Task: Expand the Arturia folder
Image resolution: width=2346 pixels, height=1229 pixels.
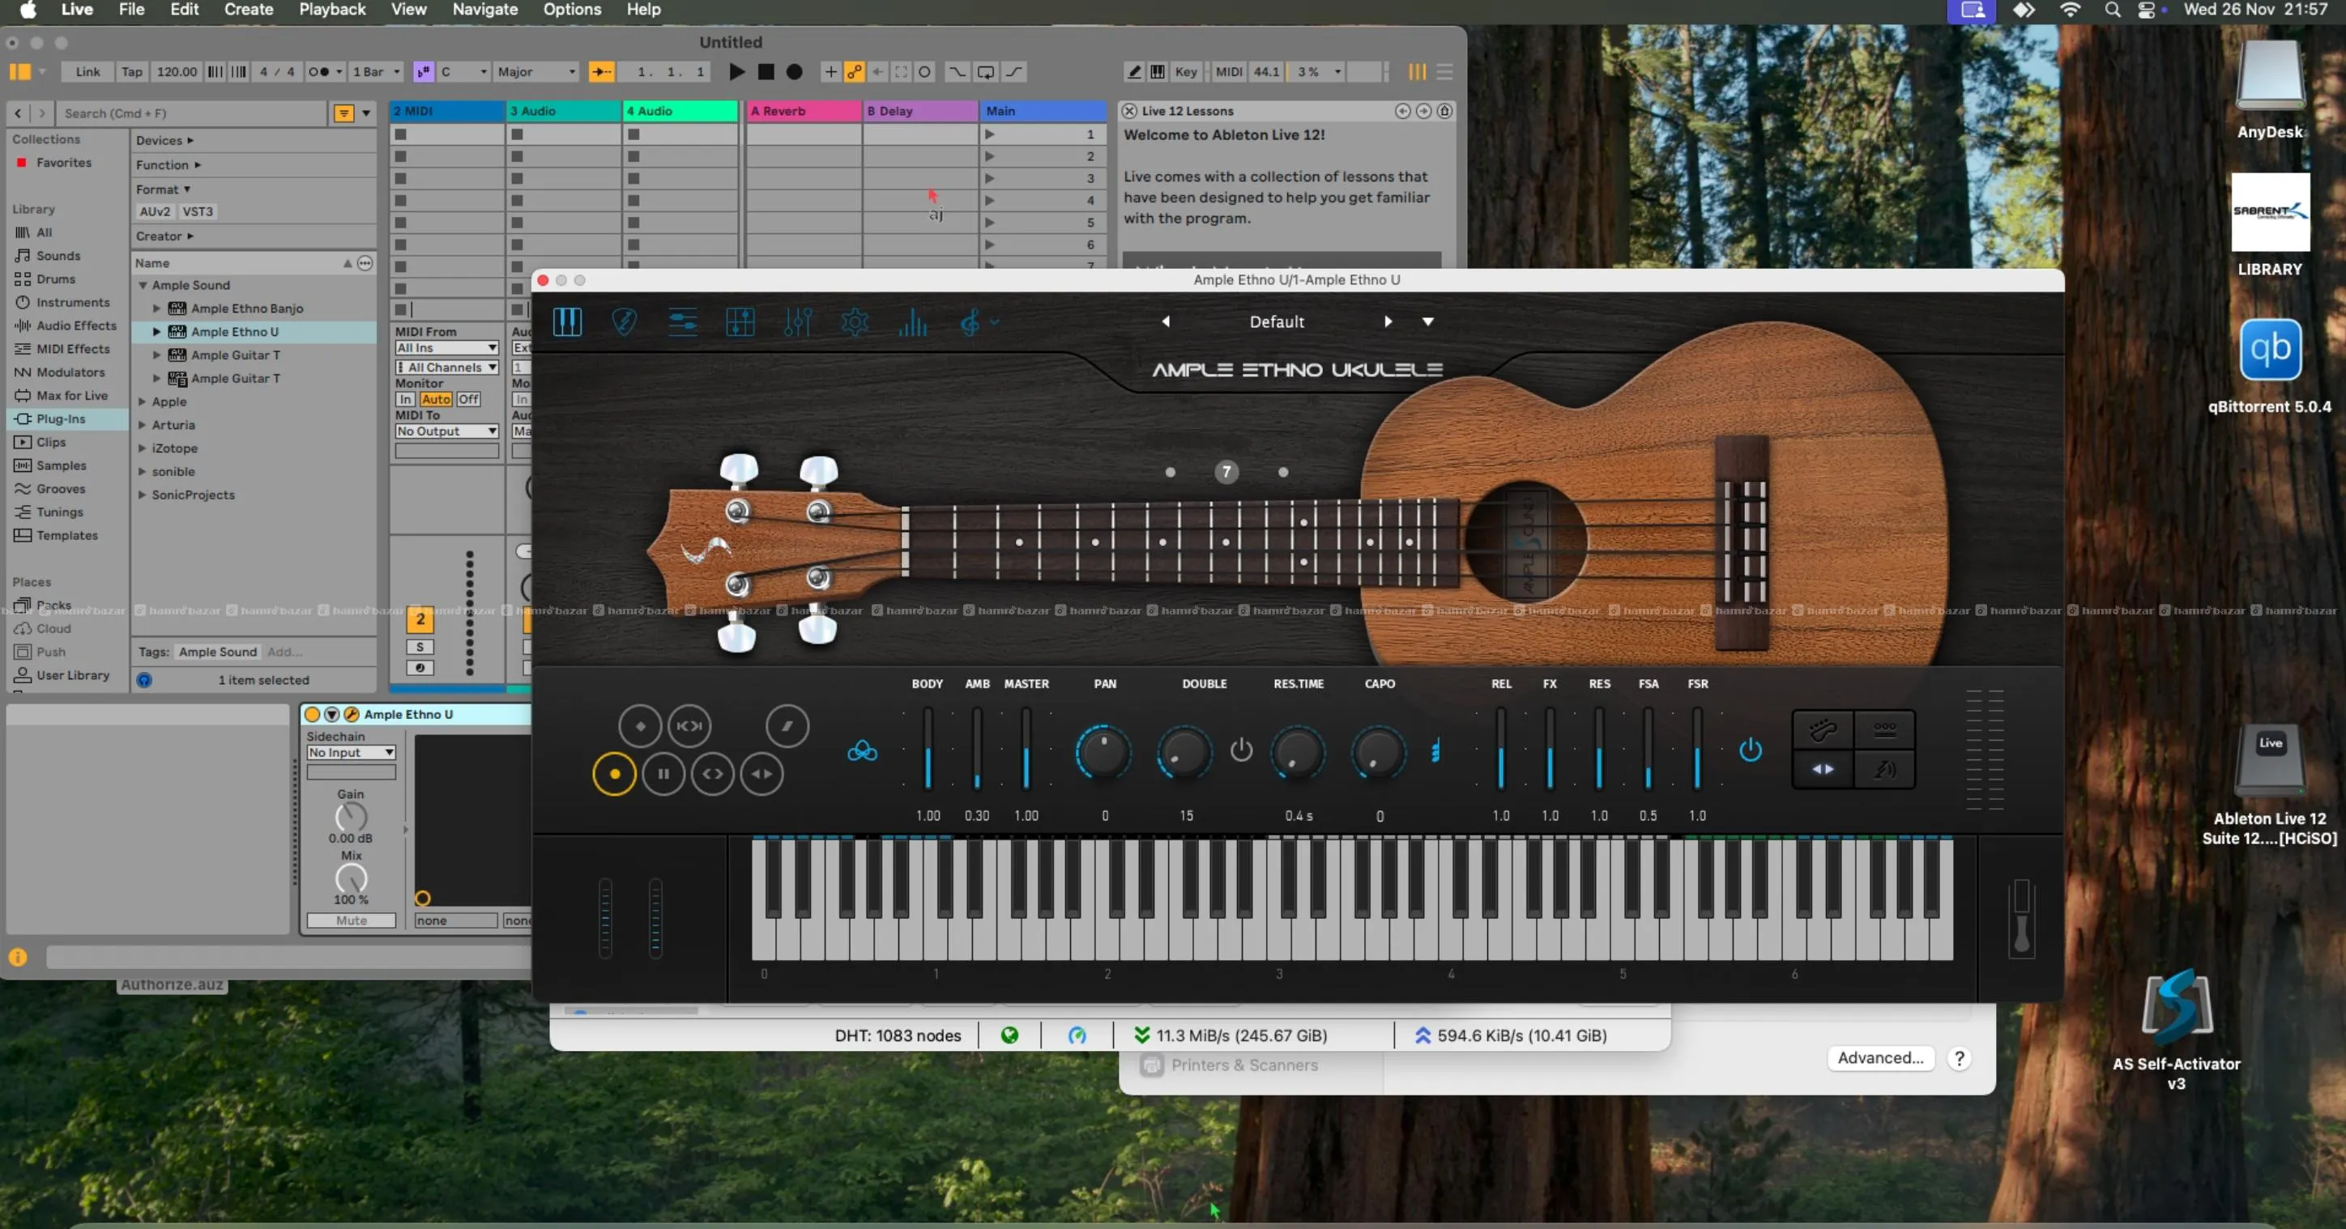Action: [142, 425]
